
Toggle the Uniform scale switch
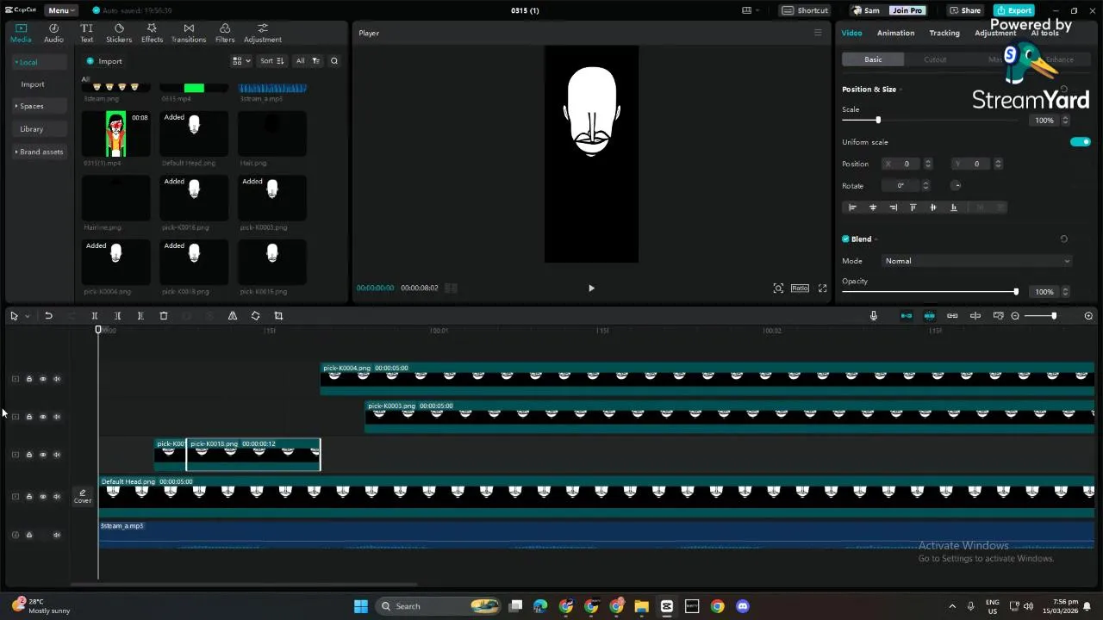(x=1081, y=142)
